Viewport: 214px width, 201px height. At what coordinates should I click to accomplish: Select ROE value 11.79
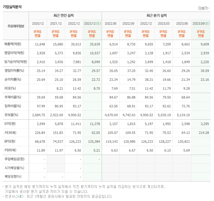click(167, 88)
